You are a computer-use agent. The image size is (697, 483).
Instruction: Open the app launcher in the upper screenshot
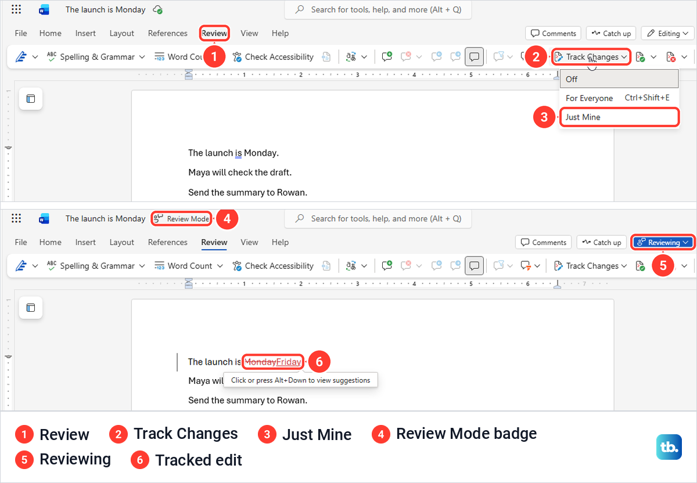[x=16, y=10]
